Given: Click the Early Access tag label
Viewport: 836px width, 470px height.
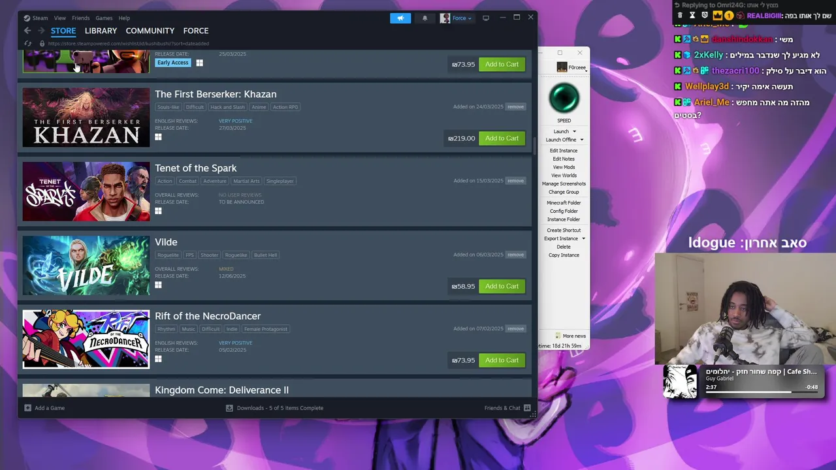Looking at the screenshot, I should pos(172,63).
